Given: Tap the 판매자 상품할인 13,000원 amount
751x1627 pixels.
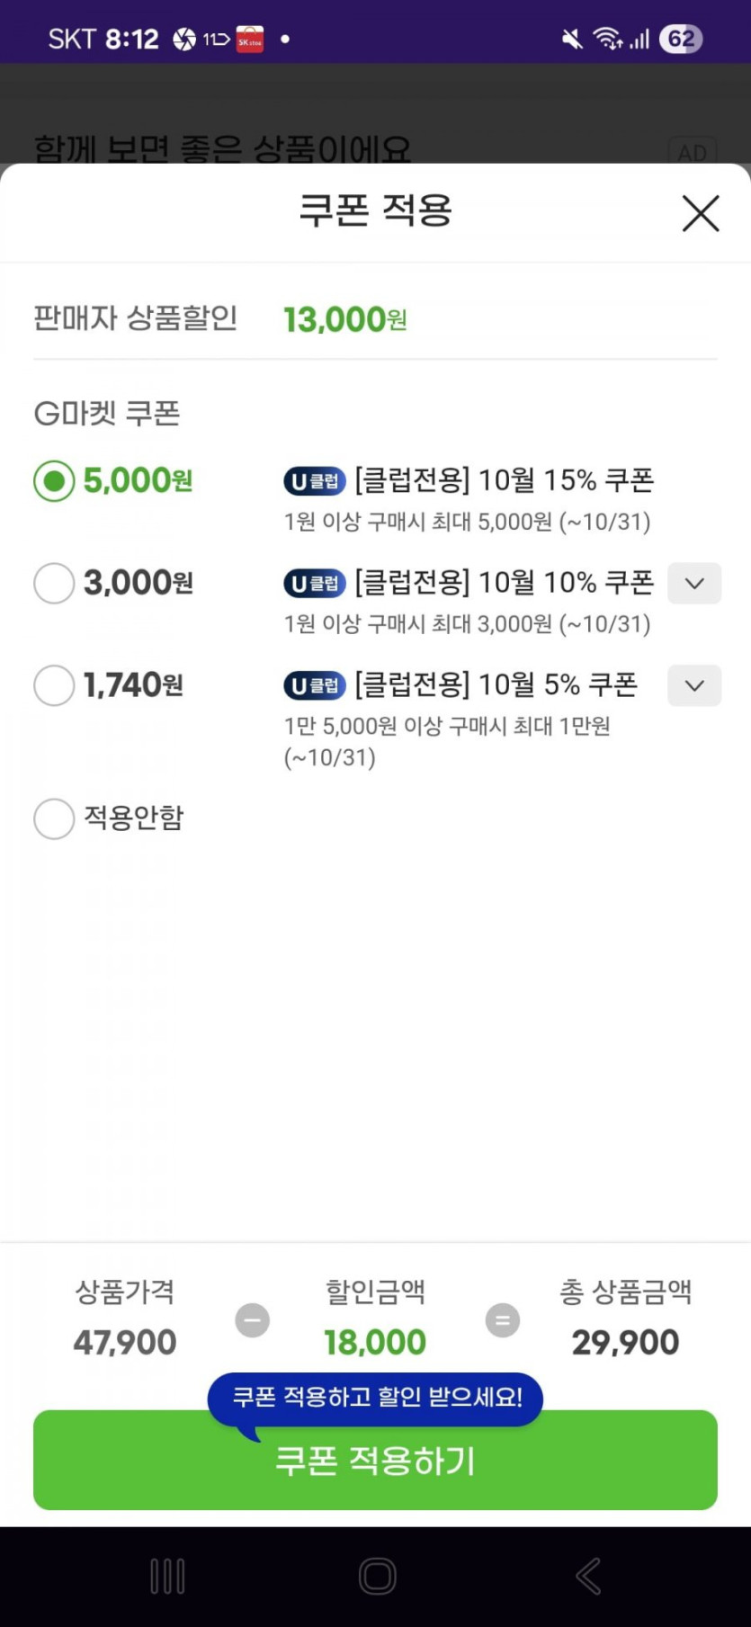Looking at the screenshot, I should click(345, 319).
